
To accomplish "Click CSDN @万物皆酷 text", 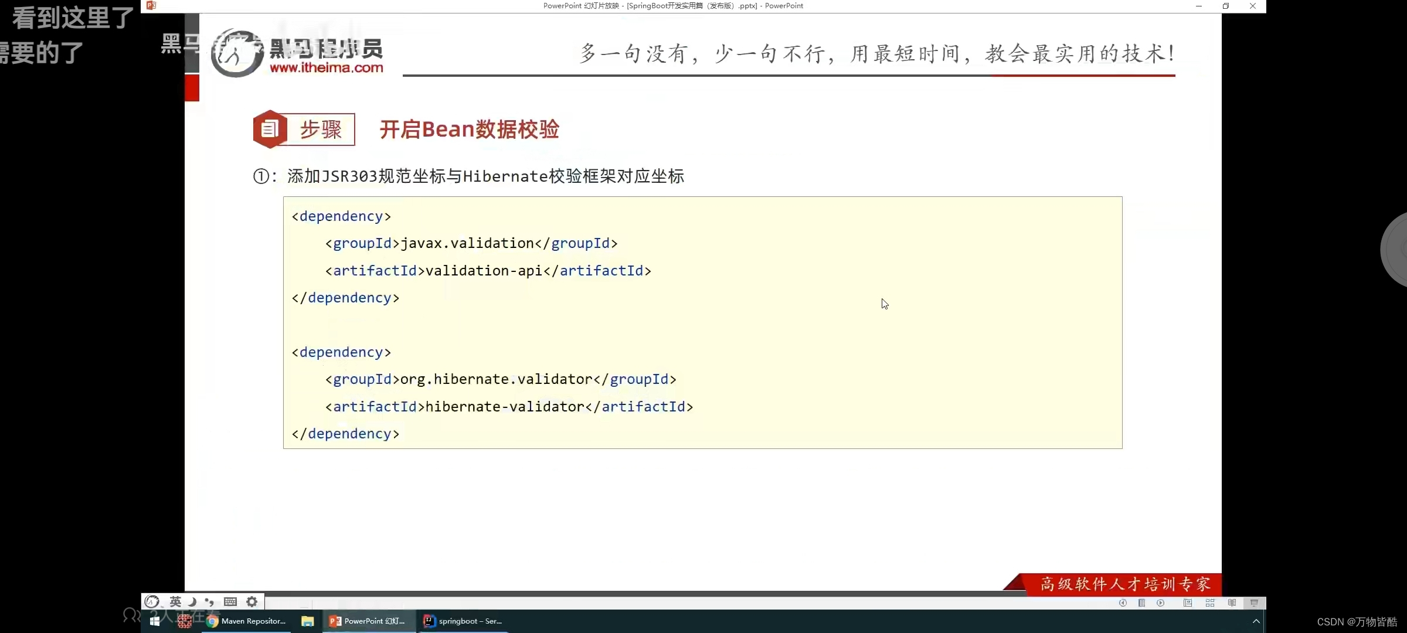I will [x=1357, y=622].
